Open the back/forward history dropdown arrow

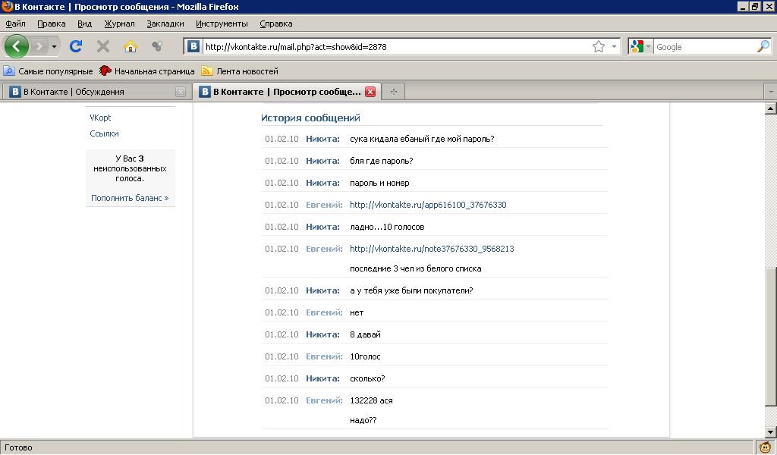[x=54, y=46]
